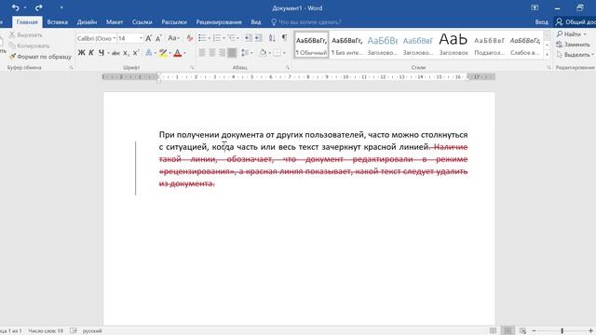
Task: Open the Вид tab
Action: (256, 22)
